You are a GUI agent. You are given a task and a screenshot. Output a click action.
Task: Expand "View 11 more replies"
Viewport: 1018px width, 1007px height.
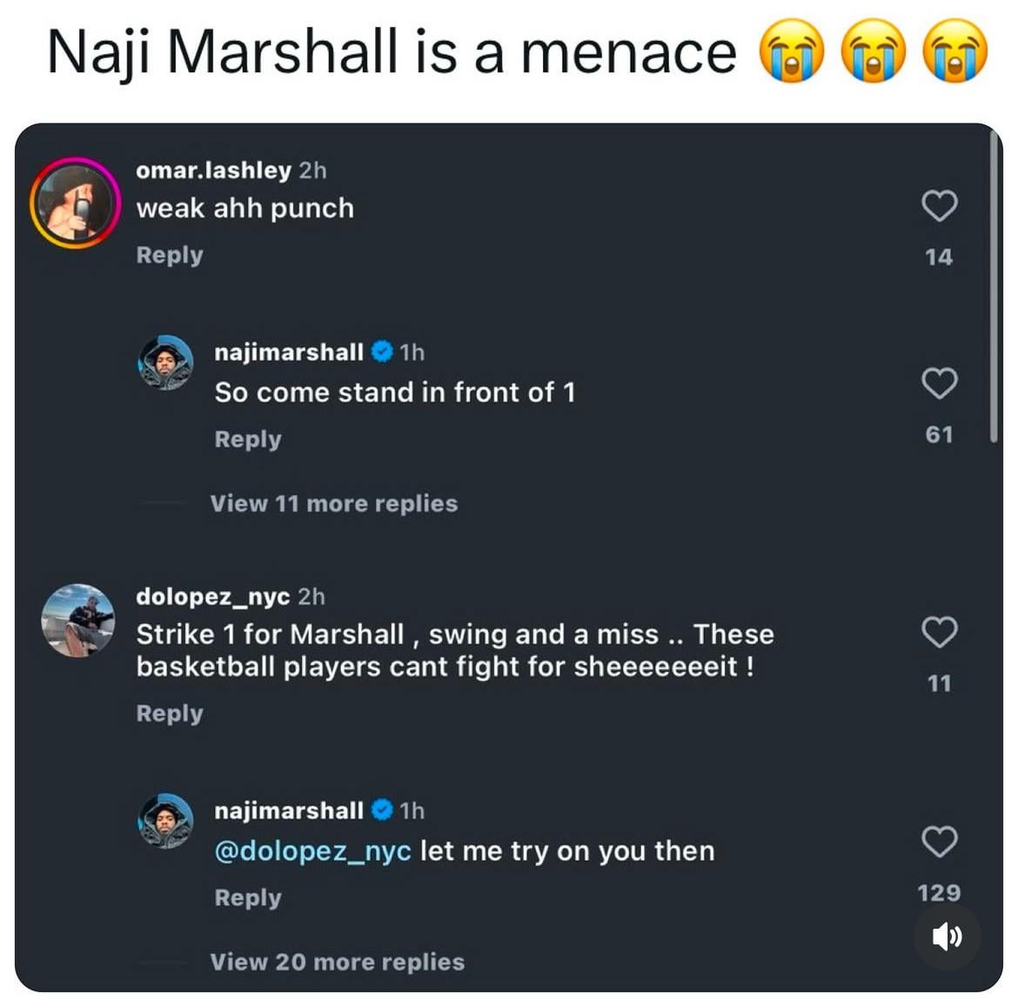click(333, 504)
